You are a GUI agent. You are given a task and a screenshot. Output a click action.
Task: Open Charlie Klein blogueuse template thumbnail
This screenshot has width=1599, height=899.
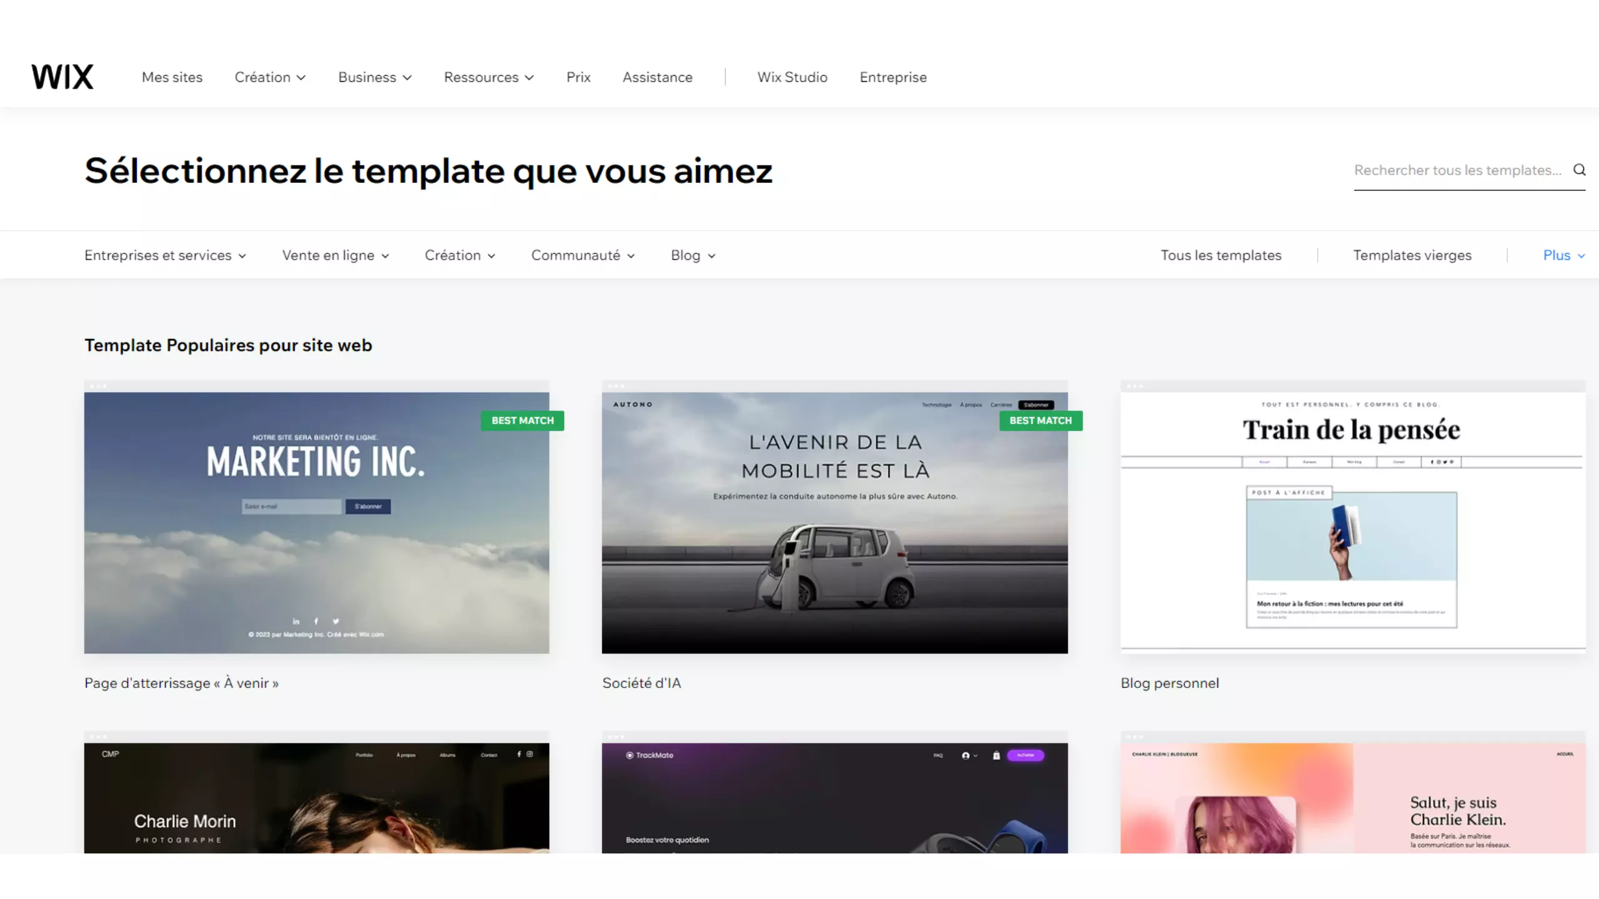coord(1353,793)
